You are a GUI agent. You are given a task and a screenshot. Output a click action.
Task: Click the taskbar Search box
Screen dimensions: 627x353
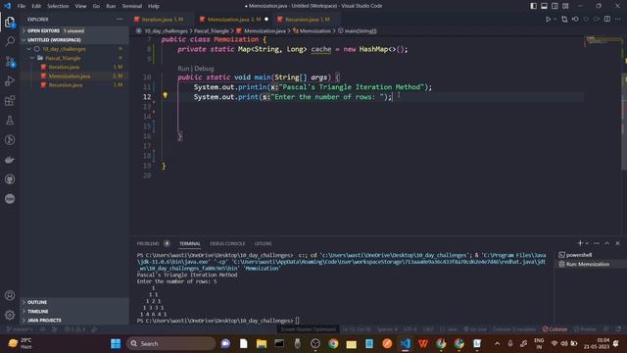point(171,343)
